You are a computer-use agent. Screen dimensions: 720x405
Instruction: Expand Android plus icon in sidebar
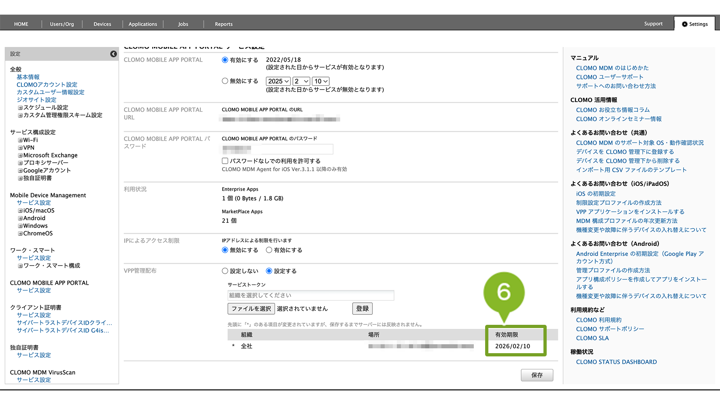click(20, 218)
